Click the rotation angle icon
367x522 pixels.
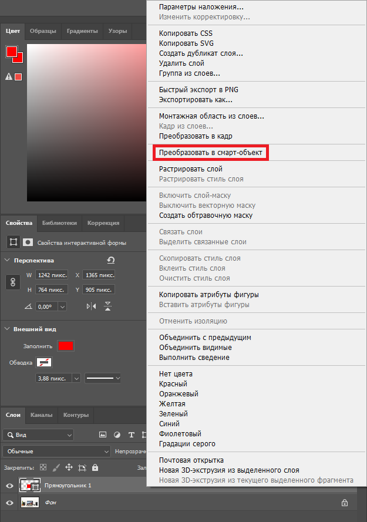29,307
